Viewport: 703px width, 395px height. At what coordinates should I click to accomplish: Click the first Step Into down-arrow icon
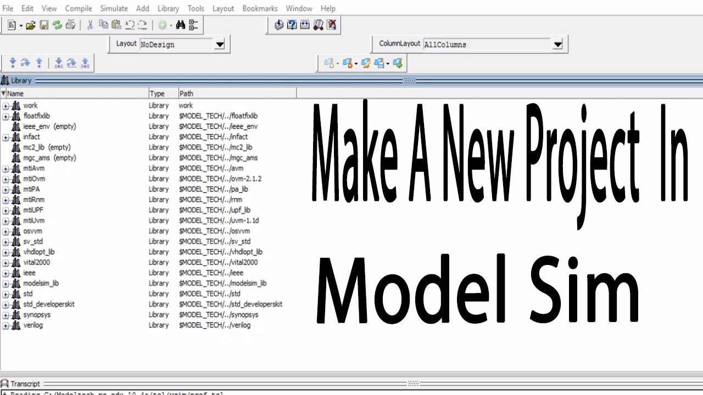[13, 63]
